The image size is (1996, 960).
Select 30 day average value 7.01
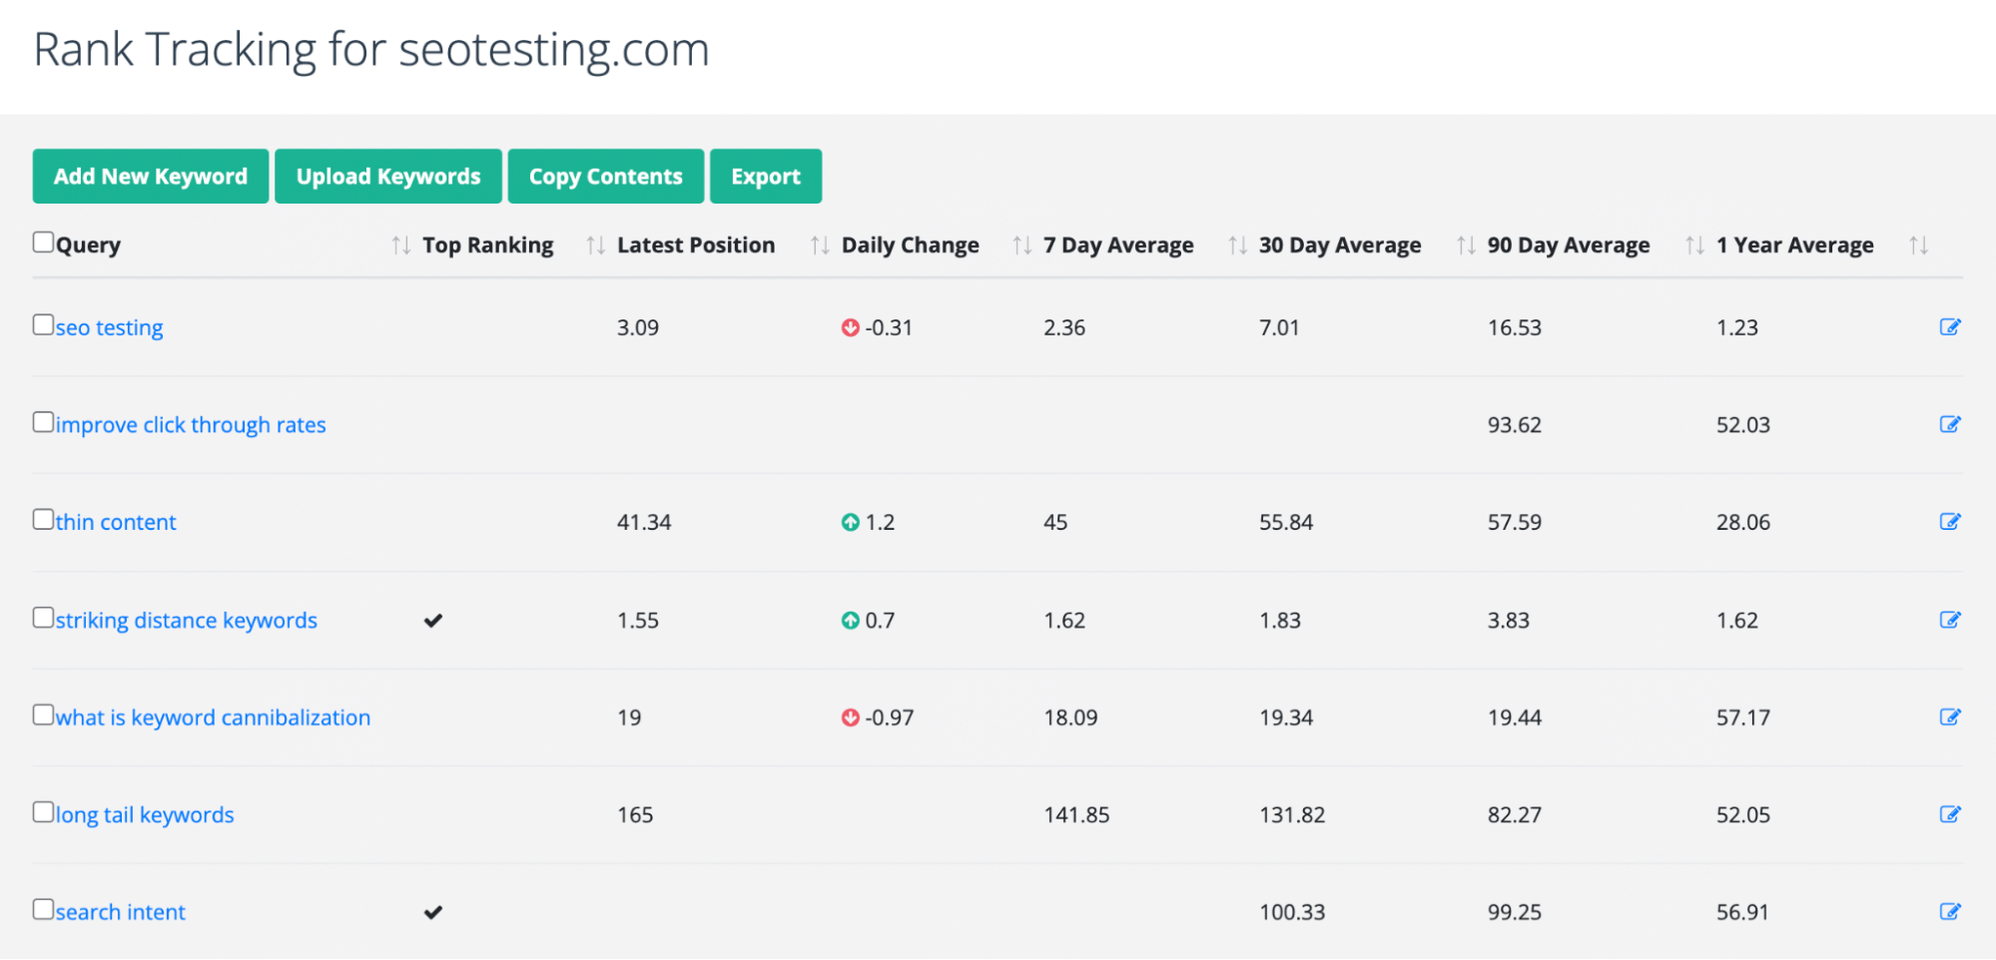pyautogui.click(x=1279, y=327)
